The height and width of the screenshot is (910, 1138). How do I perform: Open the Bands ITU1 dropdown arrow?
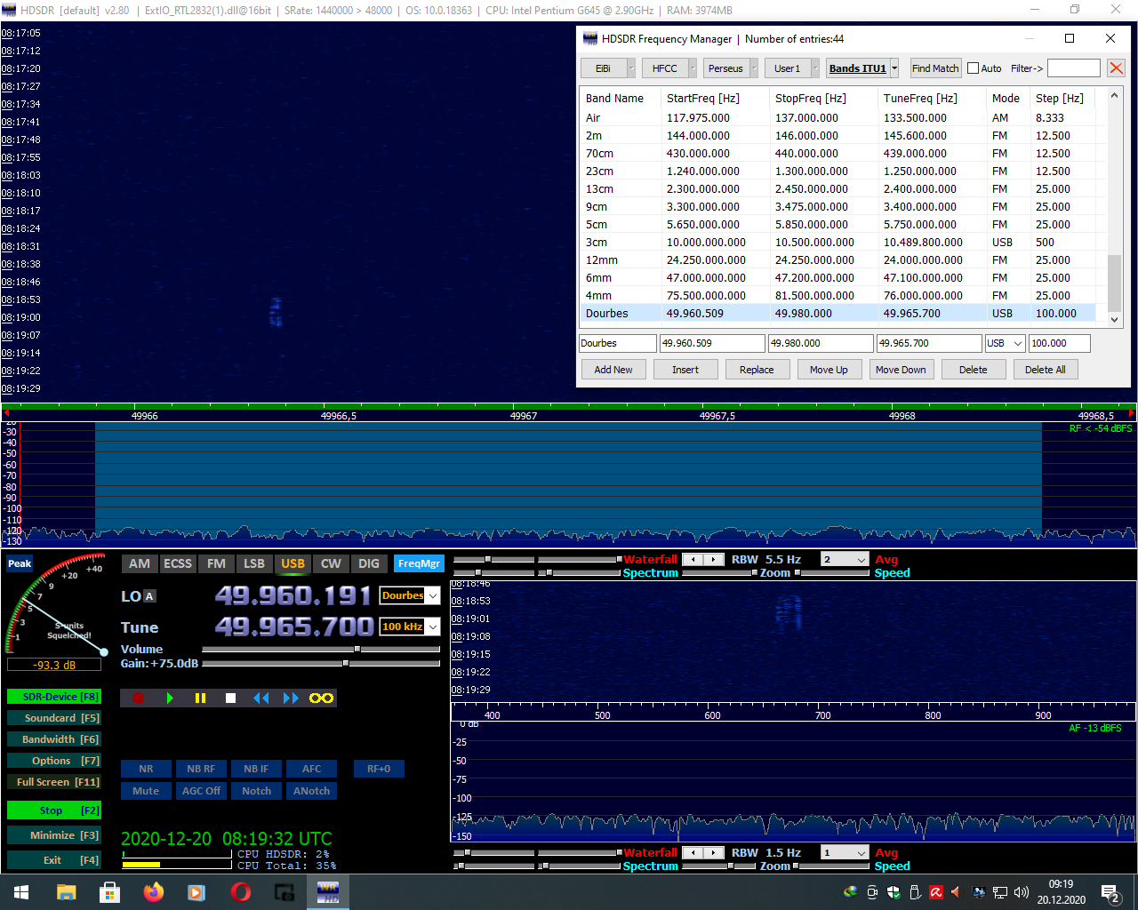894,68
